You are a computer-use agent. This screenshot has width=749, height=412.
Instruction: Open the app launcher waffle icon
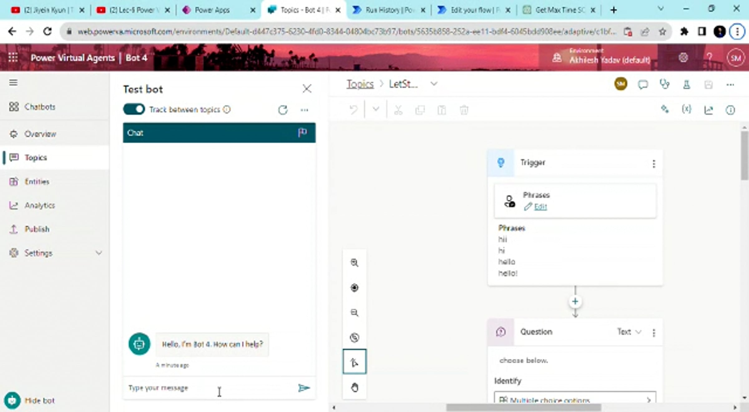13,58
